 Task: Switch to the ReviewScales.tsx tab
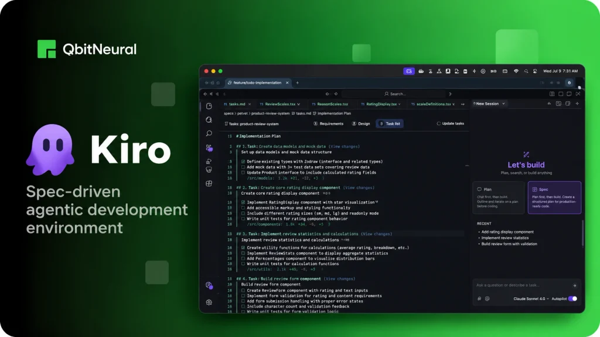[x=279, y=104]
